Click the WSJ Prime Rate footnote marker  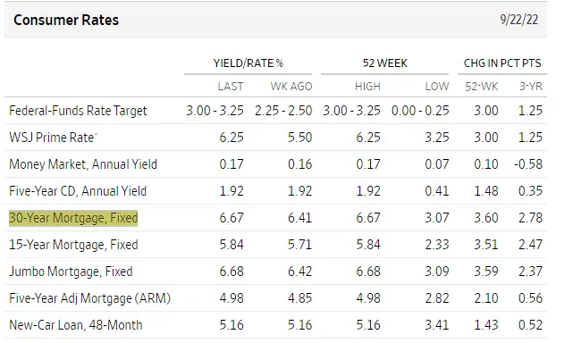point(97,134)
